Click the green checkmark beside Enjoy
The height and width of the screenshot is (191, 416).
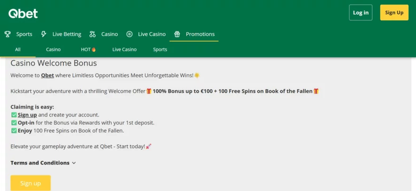coord(14,131)
